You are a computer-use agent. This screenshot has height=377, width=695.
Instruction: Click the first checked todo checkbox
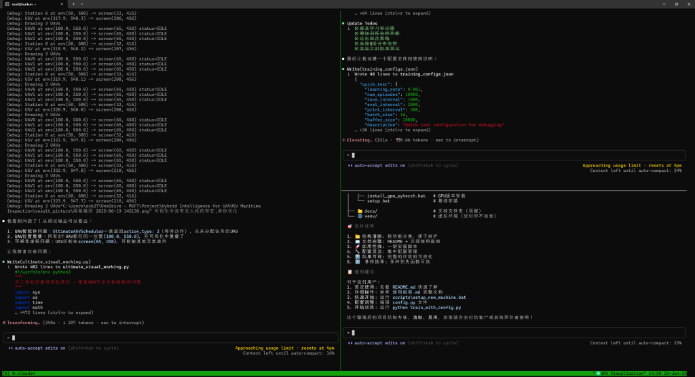pos(356,29)
